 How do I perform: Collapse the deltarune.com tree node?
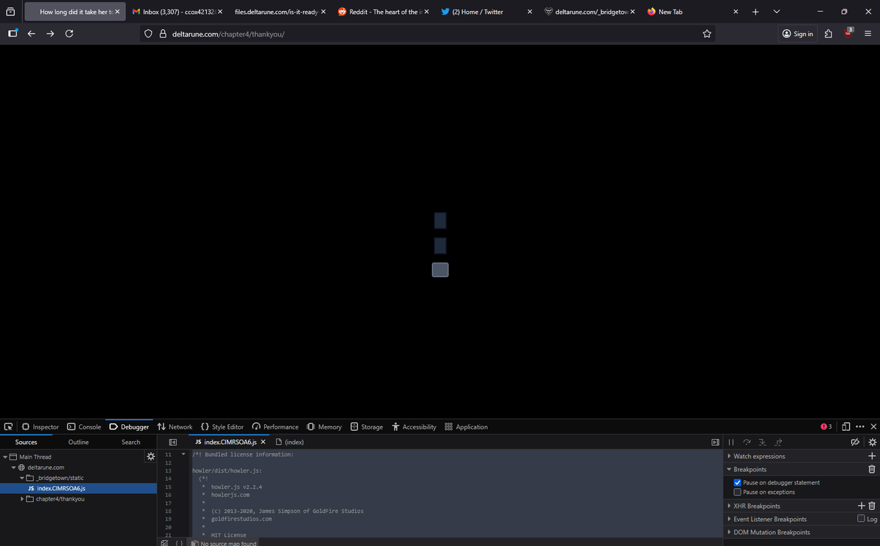coord(13,468)
